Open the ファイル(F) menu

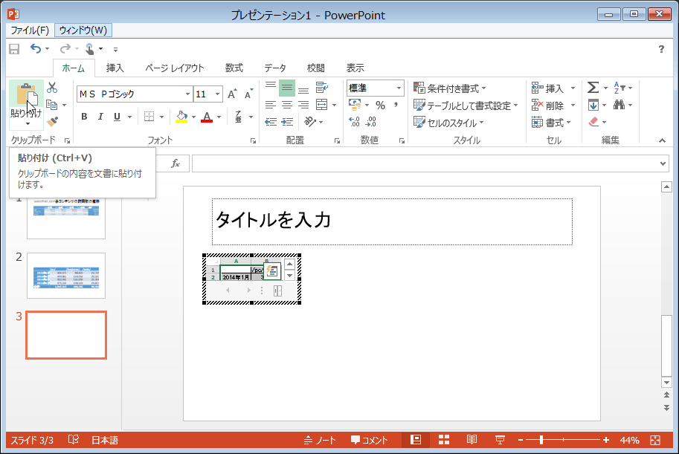tap(30, 30)
